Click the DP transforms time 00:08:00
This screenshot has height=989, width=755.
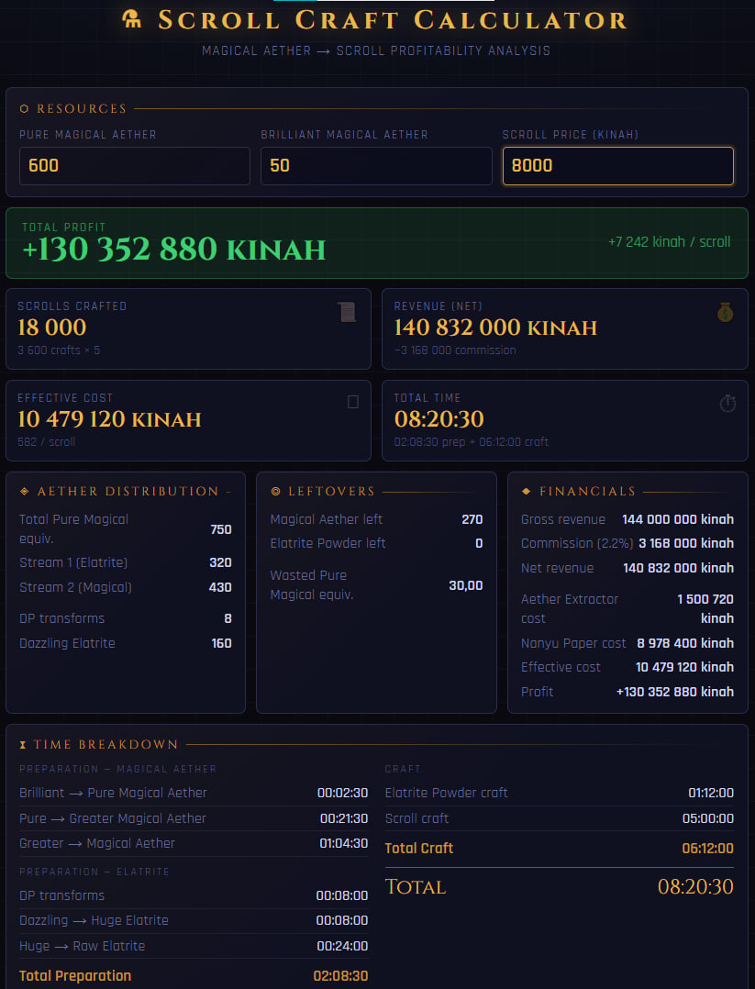pyautogui.click(x=342, y=895)
